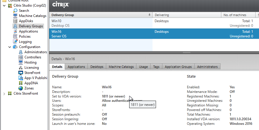Viewport: 259px width, 130px height.
Task: Click the Machine Catalogs monitor icon
Action: click(15, 16)
